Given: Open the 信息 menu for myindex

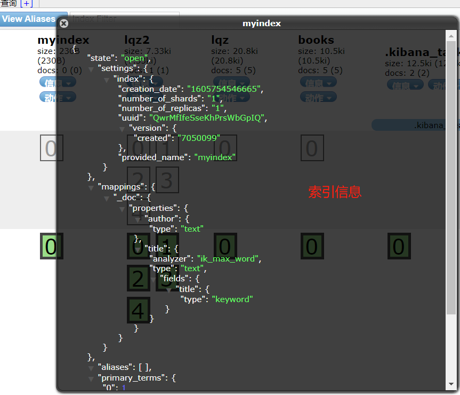Looking at the screenshot, I should (58, 83).
